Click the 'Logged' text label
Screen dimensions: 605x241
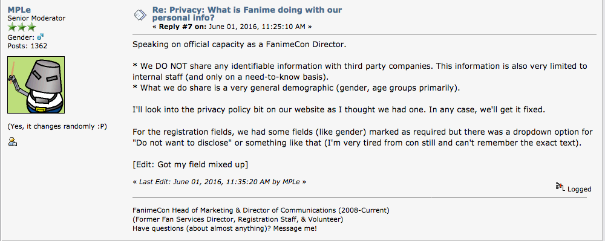pos(579,189)
